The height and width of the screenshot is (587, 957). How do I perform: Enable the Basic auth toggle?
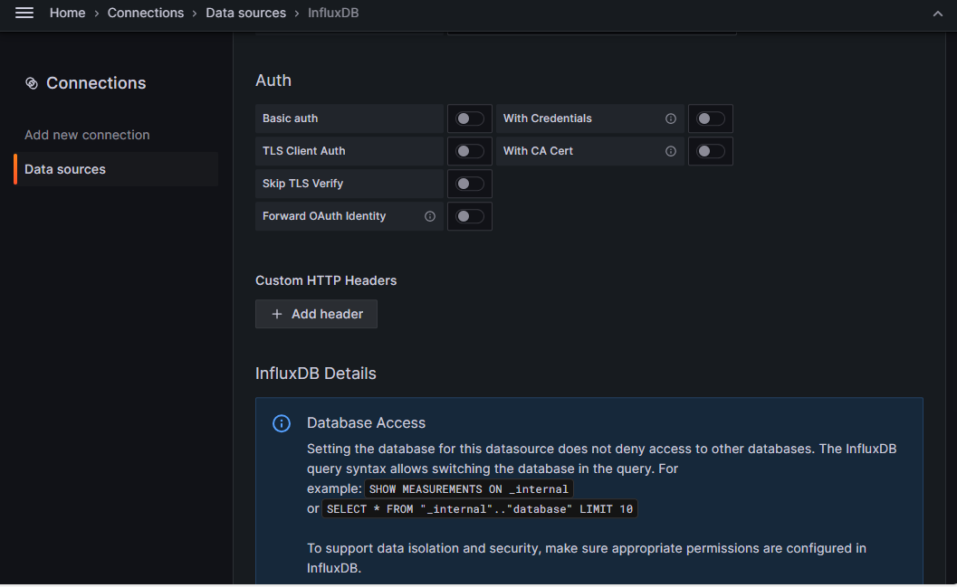(x=470, y=118)
